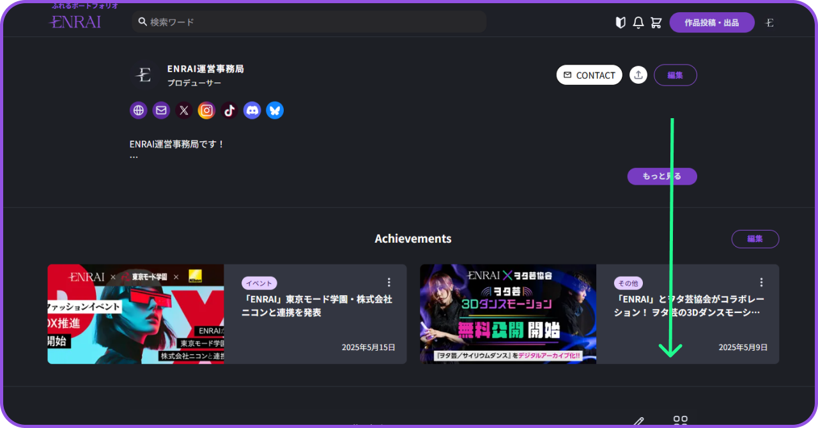This screenshot has width=818, height=428.
Task: Open the shield guide icon in the header
Action: (x=620, y=22)
